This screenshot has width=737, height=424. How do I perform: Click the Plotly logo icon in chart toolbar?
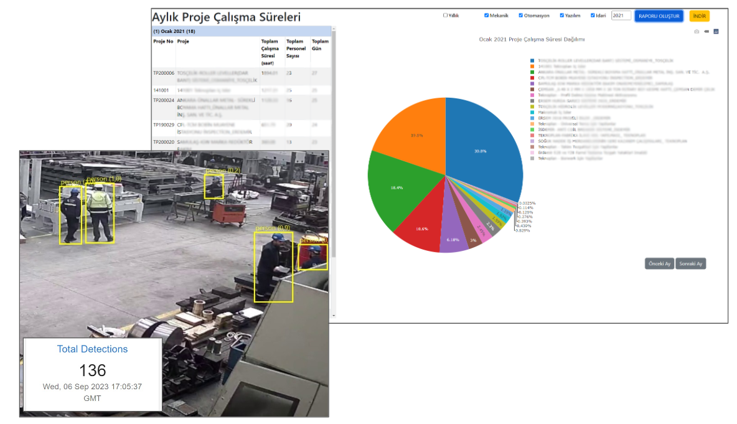pos(716,31)
